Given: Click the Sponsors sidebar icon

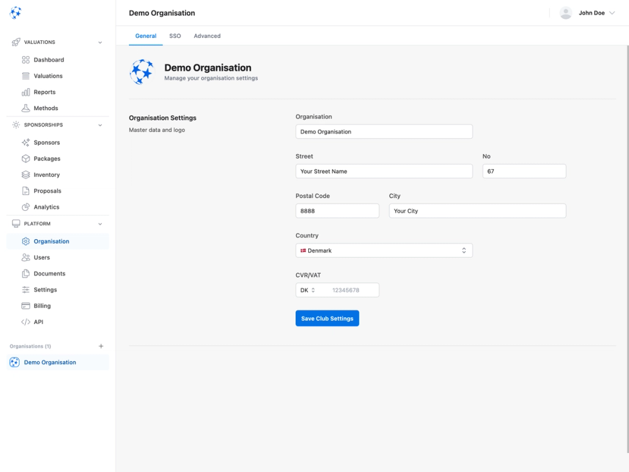Looking at the screenshot, I should pyautogui.click(x=25, y=142).
